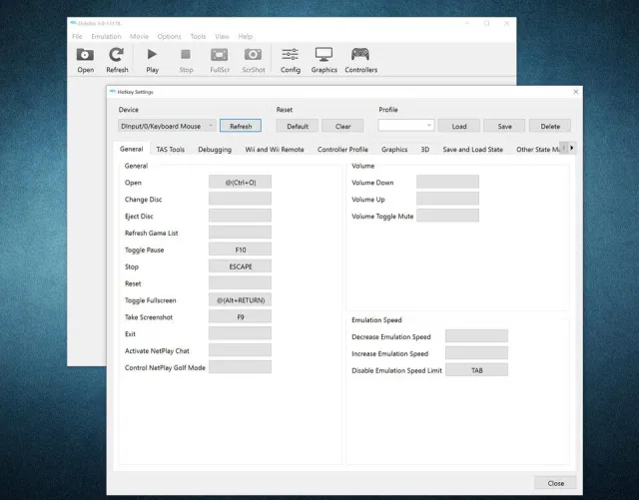Viewport: 639px width, 500px height.
Task: Open the Emulation menu
Action: [106, 36]
